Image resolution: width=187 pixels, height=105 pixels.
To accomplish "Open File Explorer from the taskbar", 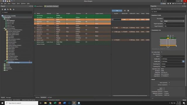I will click(x=46, y=103).
